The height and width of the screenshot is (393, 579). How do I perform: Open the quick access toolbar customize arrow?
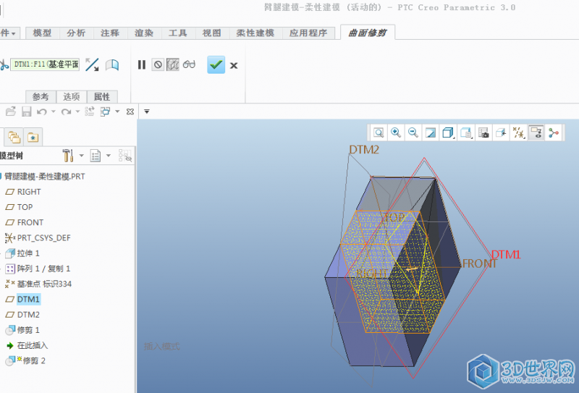[x=147, y=111]
